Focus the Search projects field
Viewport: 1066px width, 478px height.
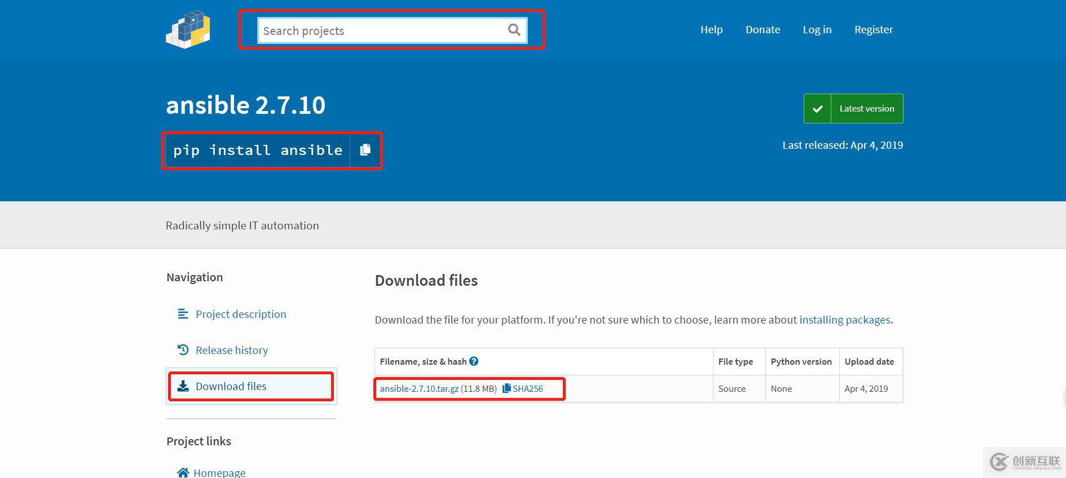[x=393, y=30]
